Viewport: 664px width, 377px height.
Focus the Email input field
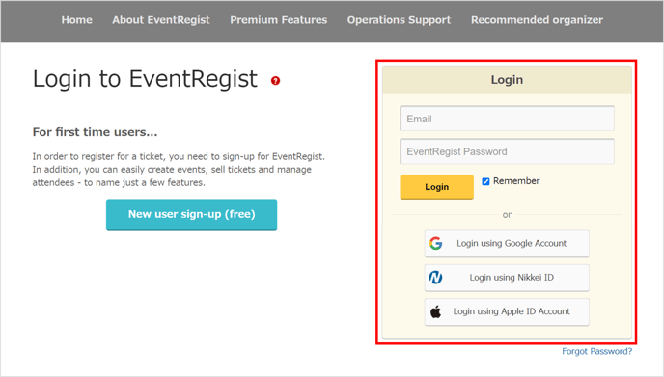pyautogui.click(x=507, y=119)
